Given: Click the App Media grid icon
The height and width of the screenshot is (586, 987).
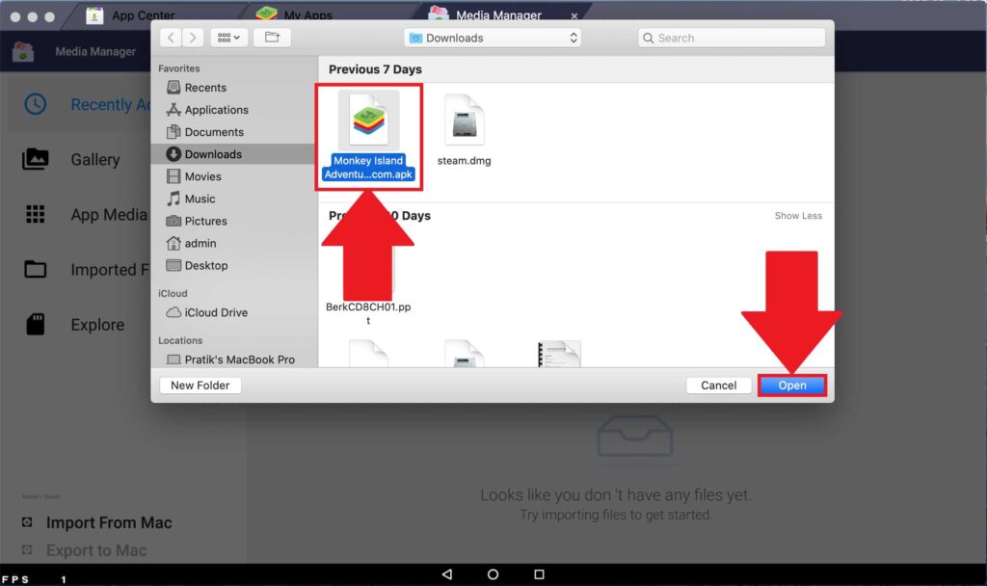Looking at the screenshot, I should (x=36, y=214).
